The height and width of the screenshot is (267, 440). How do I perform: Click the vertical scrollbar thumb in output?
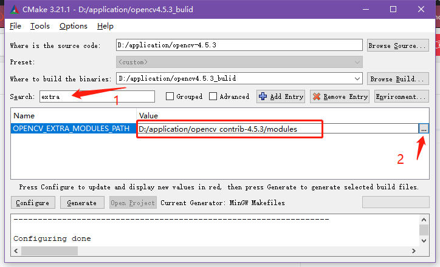pos(424,230)
